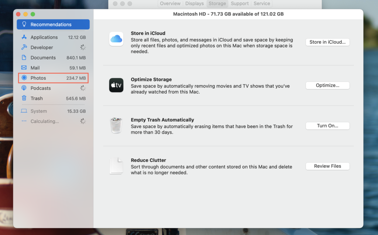378x235 pixels.
Task: Open Documents category in sidebar
Action: click(x=43, y=58)
